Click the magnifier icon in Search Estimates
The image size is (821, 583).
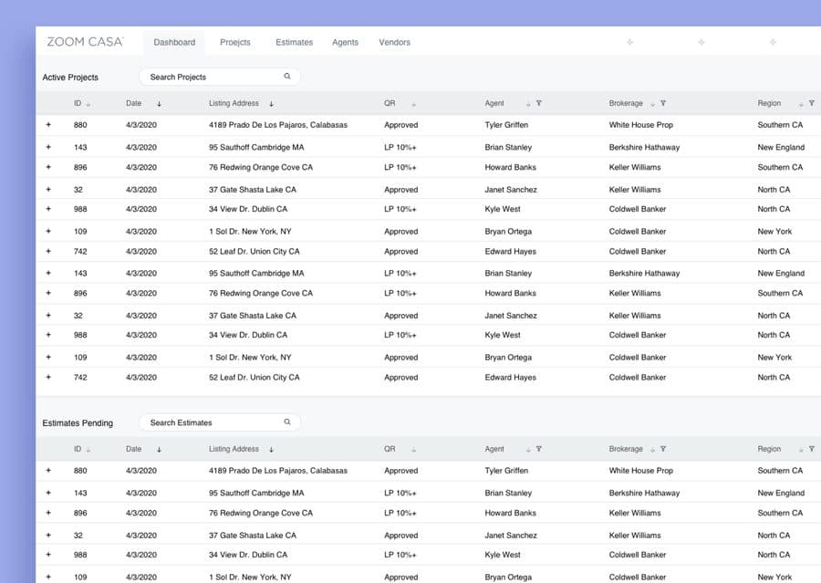tap(287, 422)
